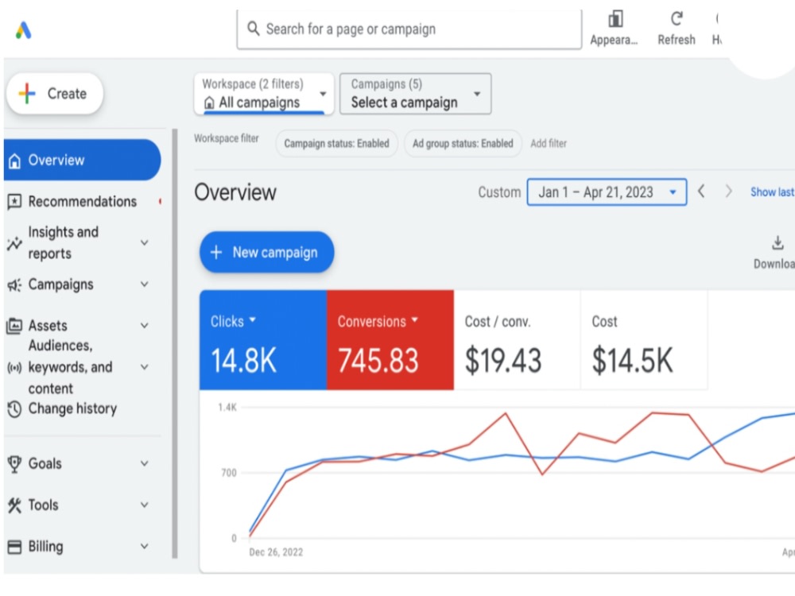Click the Show last link
795x596 pixels.
[772, 192]
